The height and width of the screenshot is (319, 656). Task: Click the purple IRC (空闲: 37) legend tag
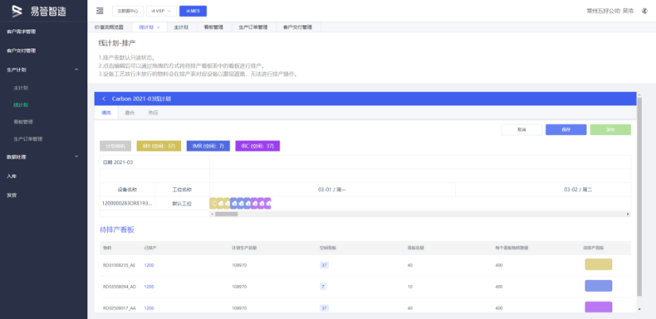tap(257, 146)
